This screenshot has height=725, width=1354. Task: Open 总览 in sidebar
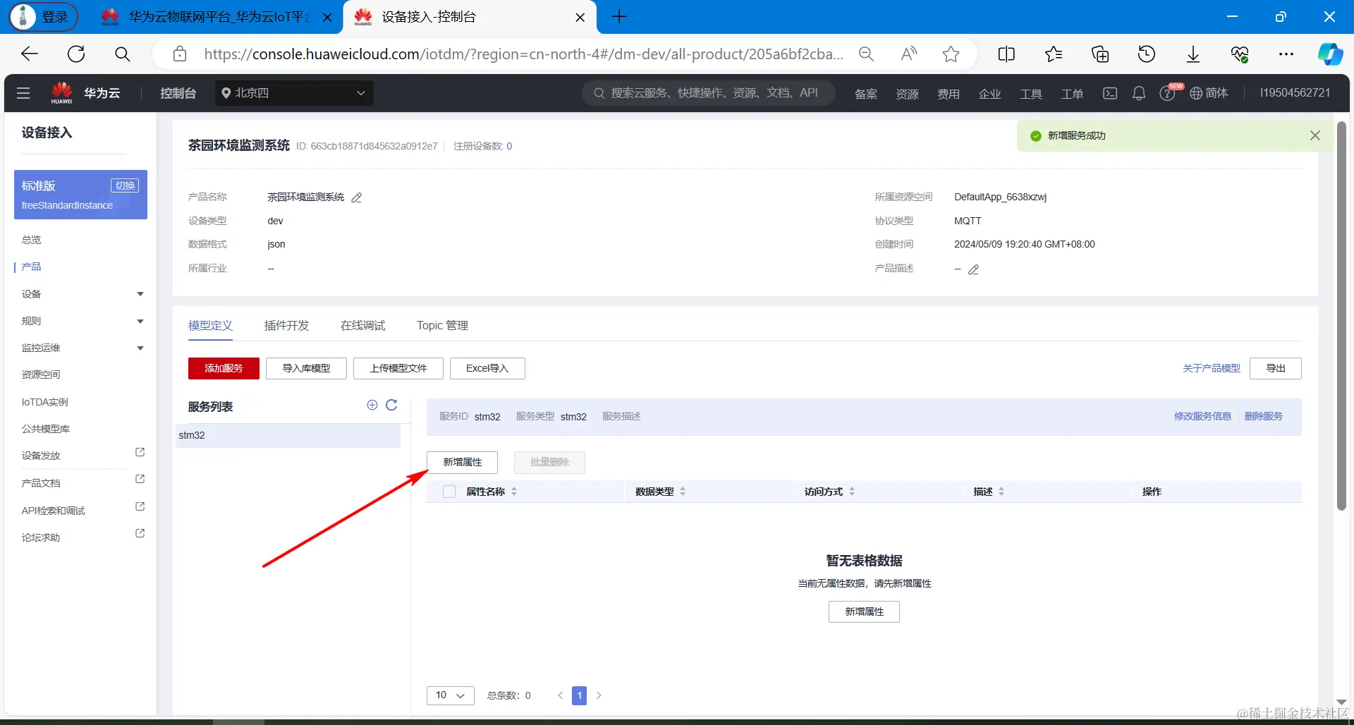pyautogui.click(x=32, y=240)
